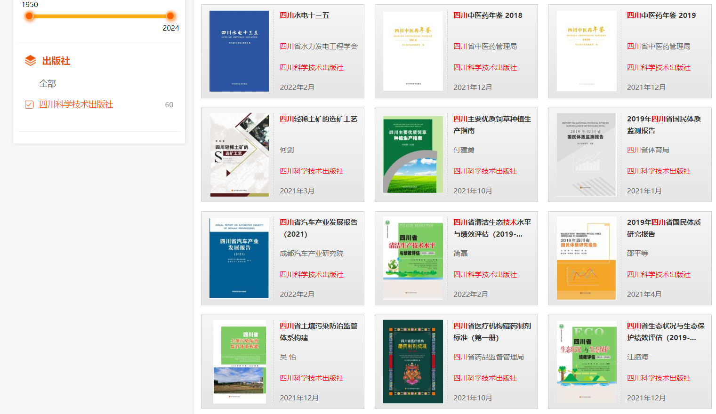Click author 何剑 link

click(287, 150)
